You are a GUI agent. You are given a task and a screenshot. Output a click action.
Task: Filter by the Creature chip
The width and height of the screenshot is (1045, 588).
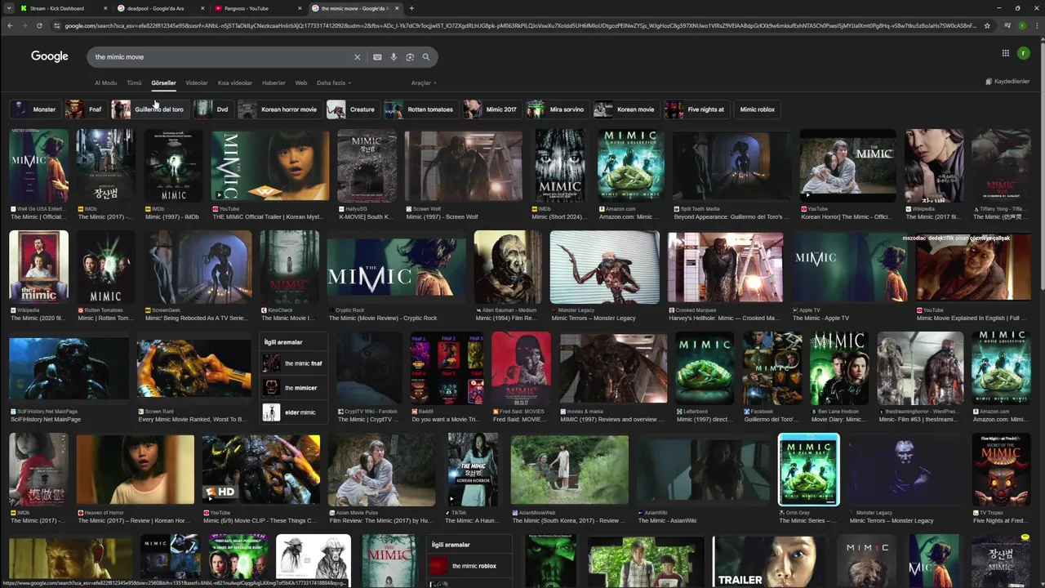click(352, 109)
